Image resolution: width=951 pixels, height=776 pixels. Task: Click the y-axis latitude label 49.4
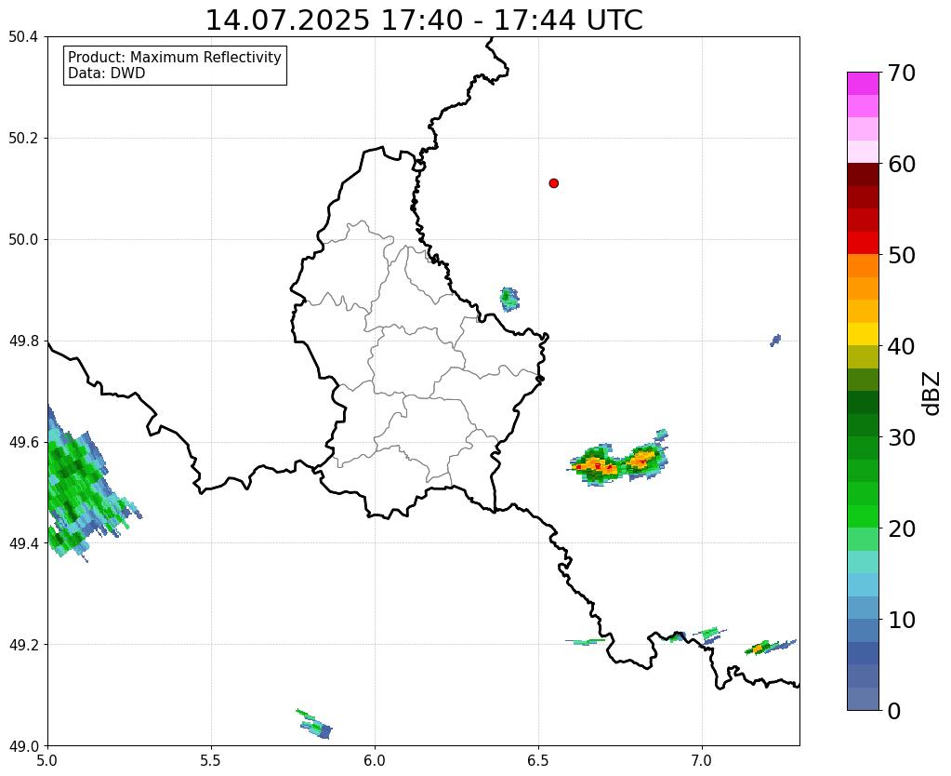[23, 543]
